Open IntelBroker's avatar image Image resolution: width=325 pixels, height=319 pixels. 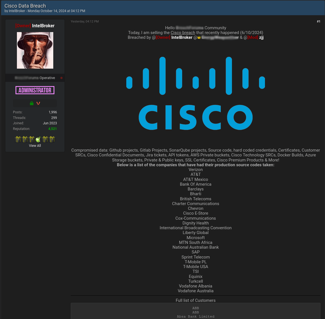(35, 50)
